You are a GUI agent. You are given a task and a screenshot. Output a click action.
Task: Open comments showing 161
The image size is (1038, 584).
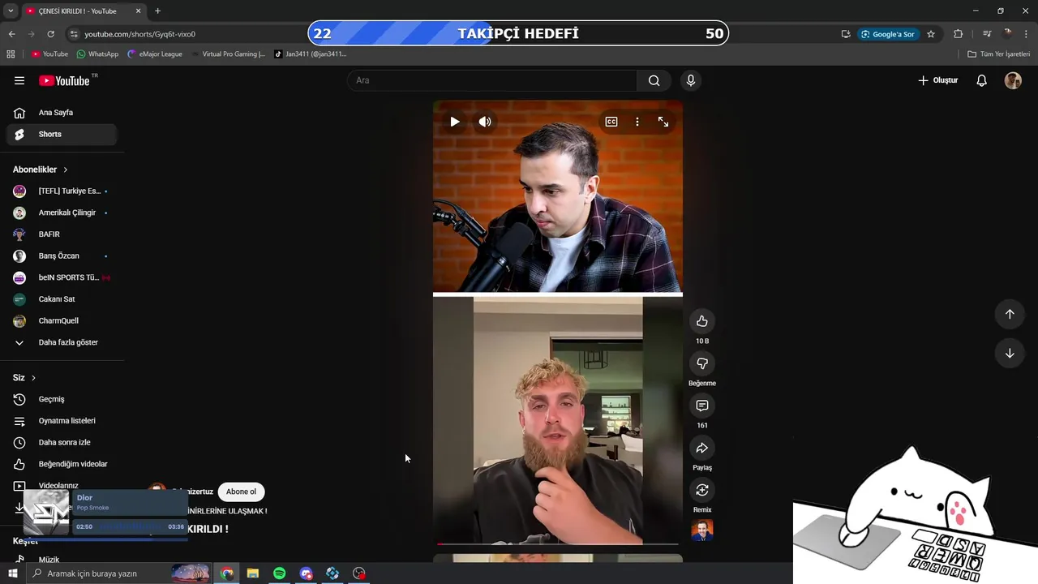[702, 406]
